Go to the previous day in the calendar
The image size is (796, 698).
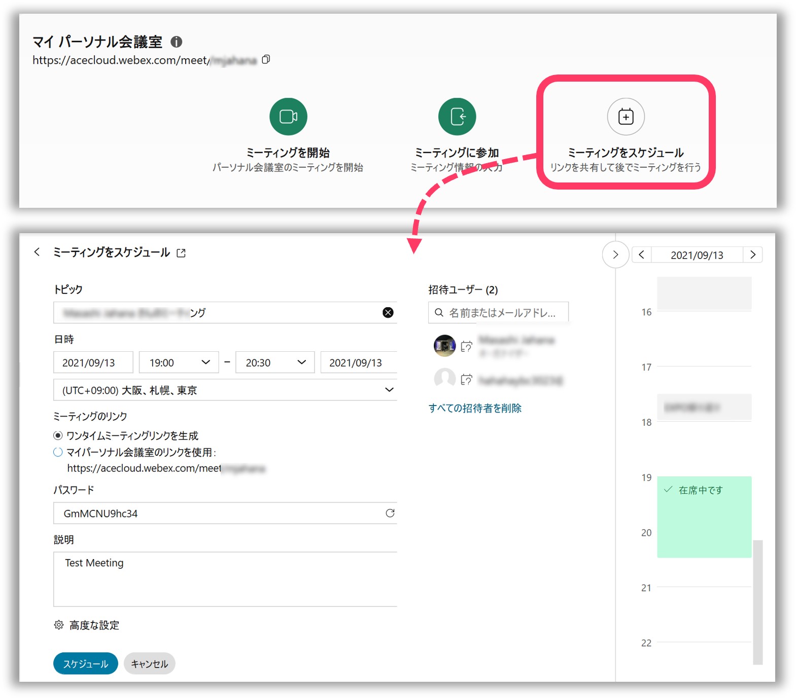(x=641, y=254)
